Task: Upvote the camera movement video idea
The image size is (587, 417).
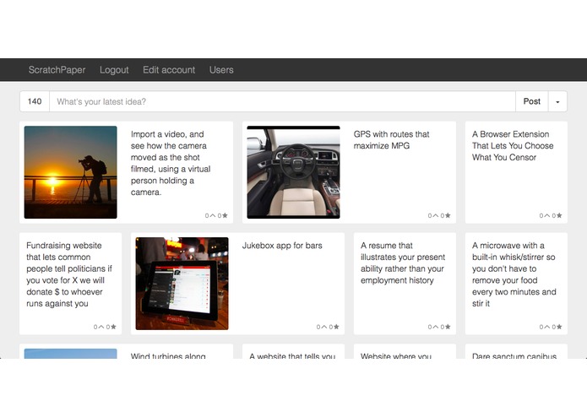Action: (212, 215)
